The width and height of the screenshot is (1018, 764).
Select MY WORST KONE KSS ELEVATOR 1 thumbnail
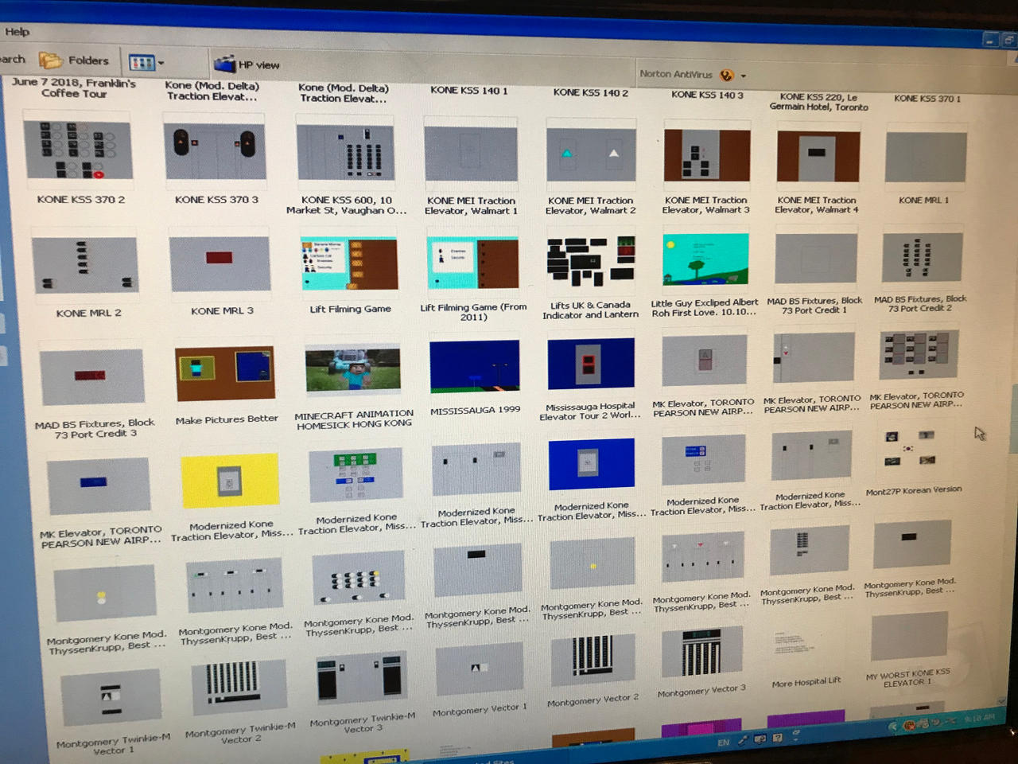tap(908, 637)
